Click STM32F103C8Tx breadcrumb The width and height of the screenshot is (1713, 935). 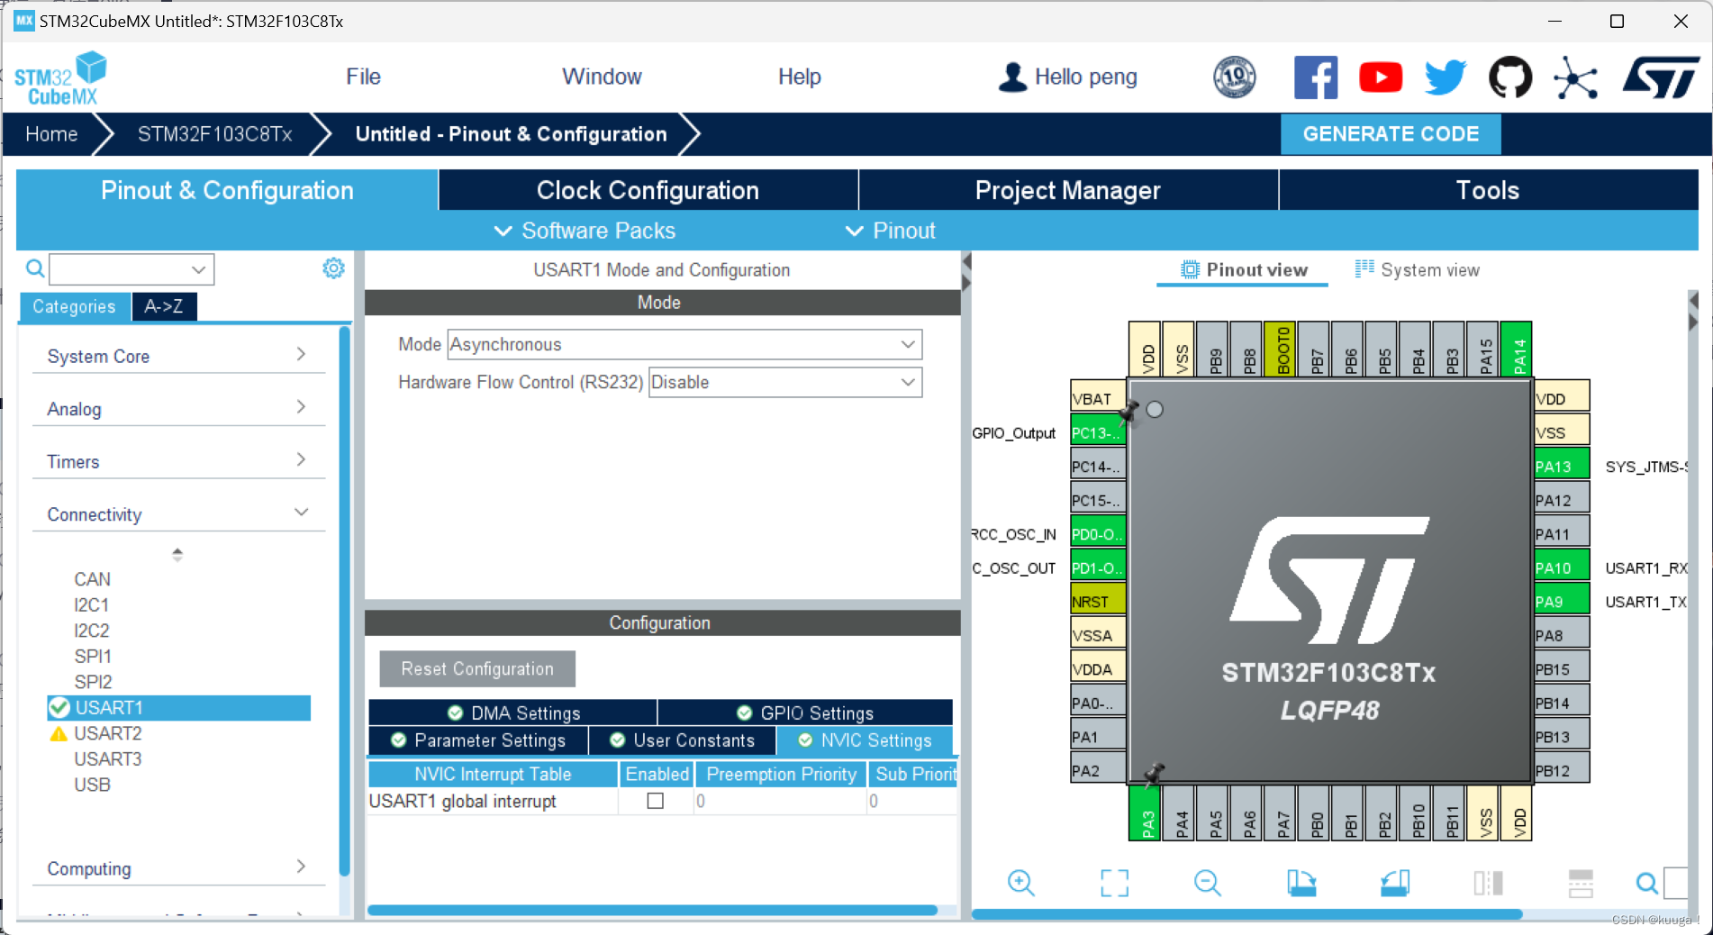[x=214, y=134]
